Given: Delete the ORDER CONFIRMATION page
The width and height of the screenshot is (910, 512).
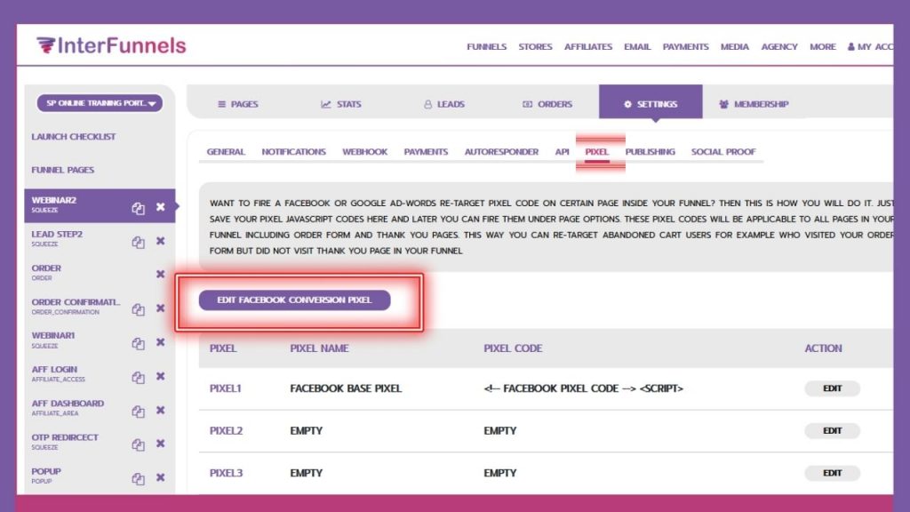Looking at the screenshot, I should 161,308.
